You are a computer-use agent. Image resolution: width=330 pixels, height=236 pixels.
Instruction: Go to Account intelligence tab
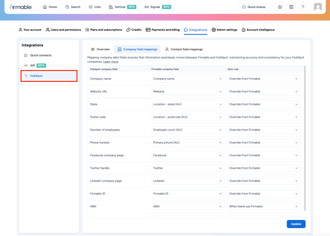pos(258,30)
